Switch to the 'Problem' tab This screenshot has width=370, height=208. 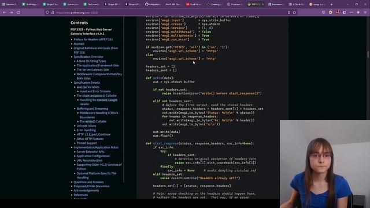coord(235,4)
